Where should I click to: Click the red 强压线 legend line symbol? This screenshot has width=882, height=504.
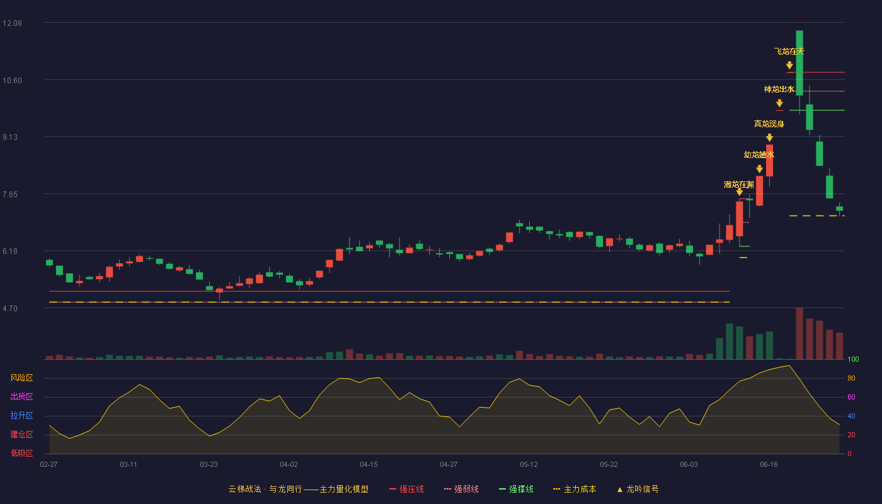tap(392, 489)
